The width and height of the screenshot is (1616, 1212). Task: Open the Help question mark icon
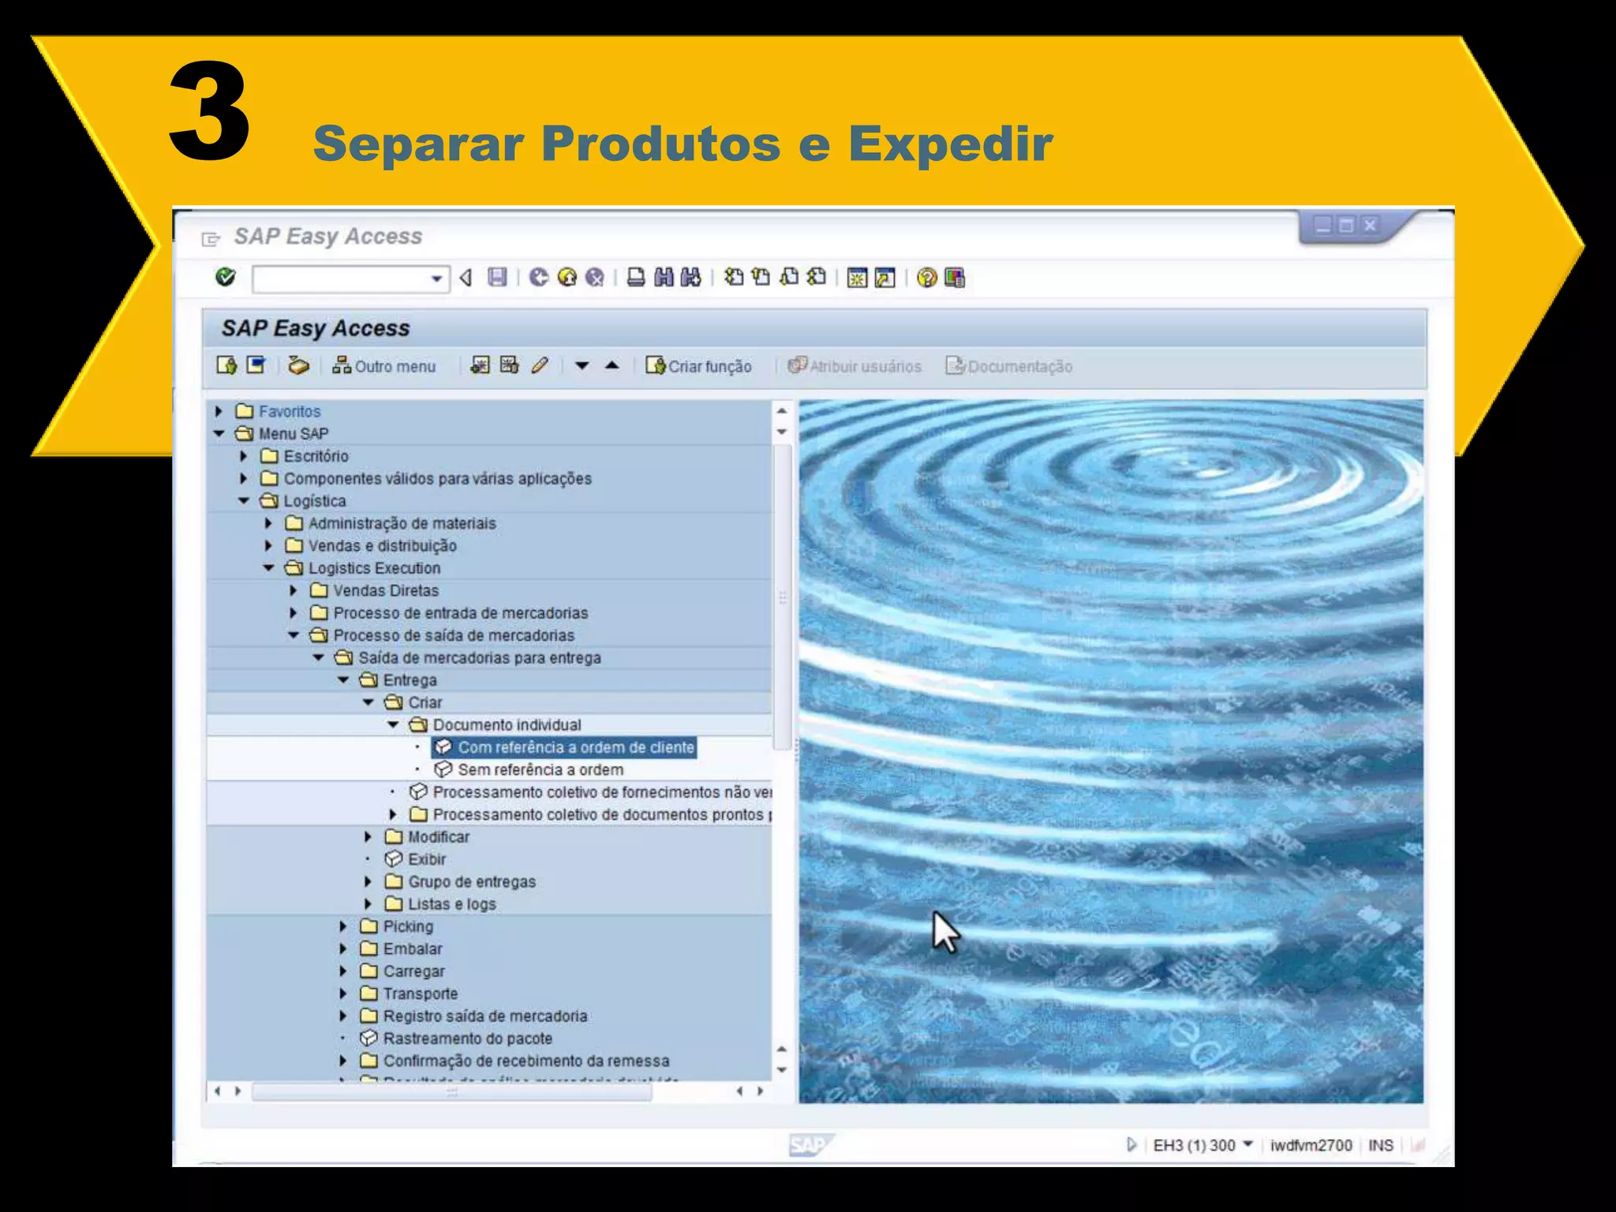tap(927, 278)
